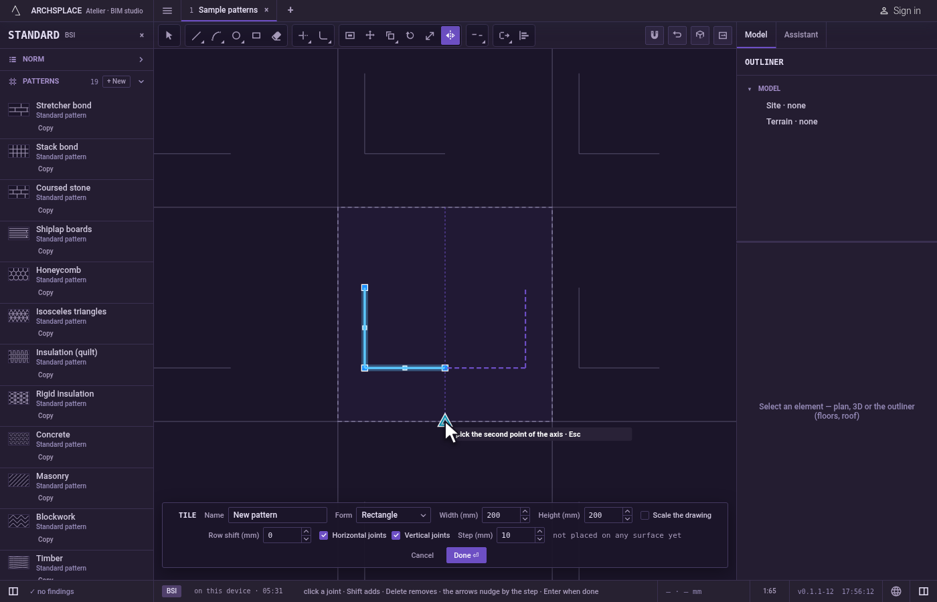
Task: Collapse the PATTERNS section chevron
Action: tap(141, 82)
